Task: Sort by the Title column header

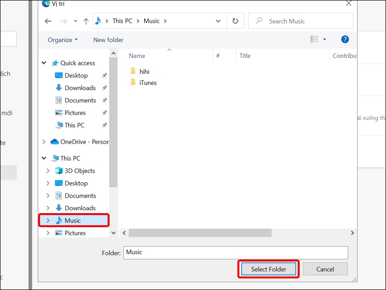Action: click(245, 56)
